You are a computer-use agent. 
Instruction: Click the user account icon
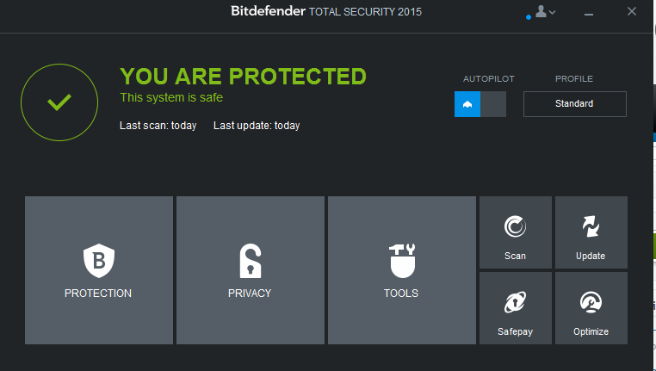tap(541, 12)
